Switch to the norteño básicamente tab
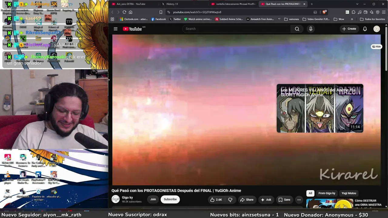 point(233,4)
